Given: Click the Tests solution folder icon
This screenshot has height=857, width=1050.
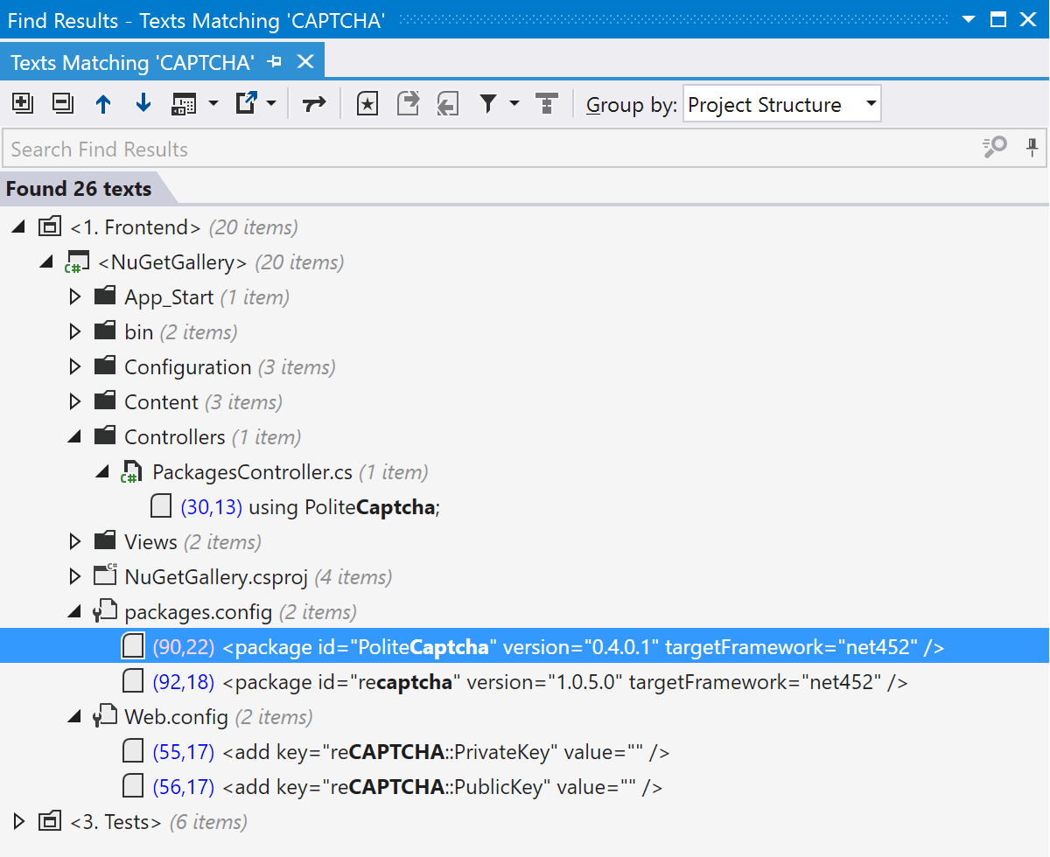Looking at the screenshot, I should [x=50, y=822].
